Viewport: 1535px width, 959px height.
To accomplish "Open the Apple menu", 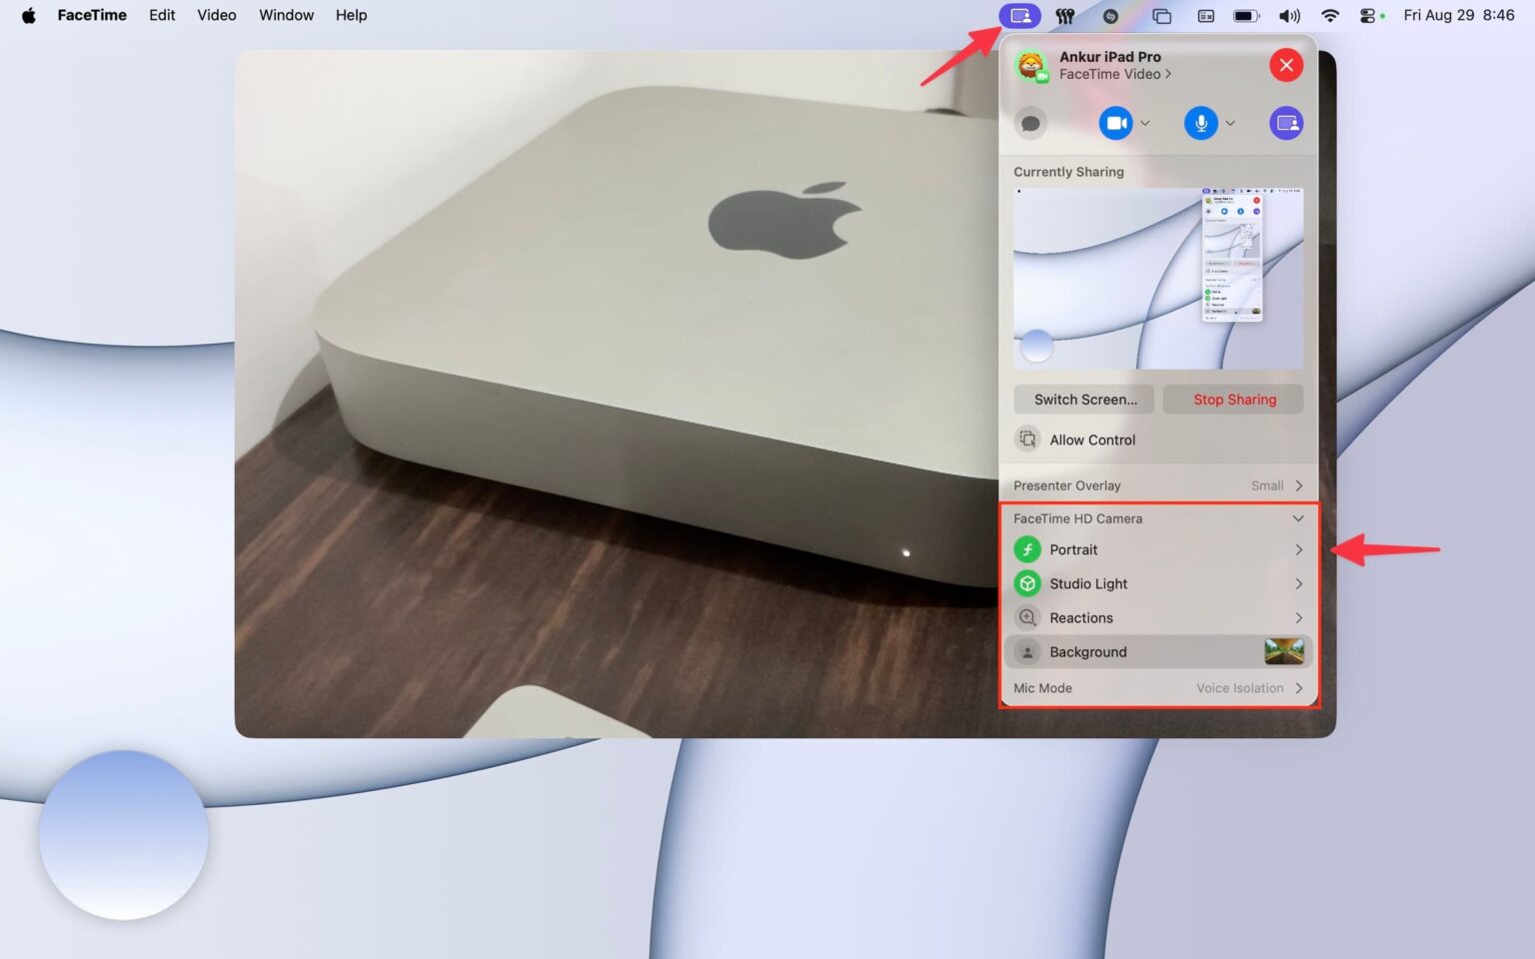I will pos(29,15).
